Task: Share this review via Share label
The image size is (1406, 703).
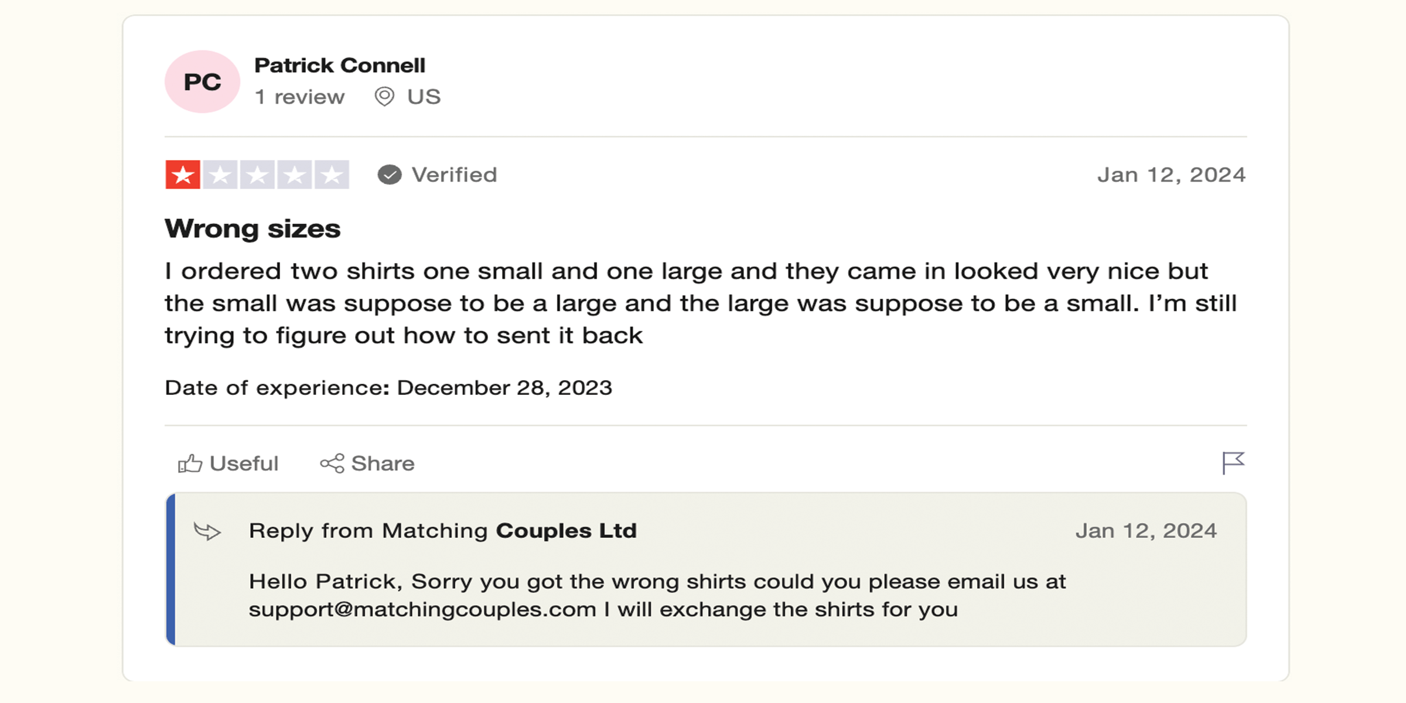Action: coord(383,463)
